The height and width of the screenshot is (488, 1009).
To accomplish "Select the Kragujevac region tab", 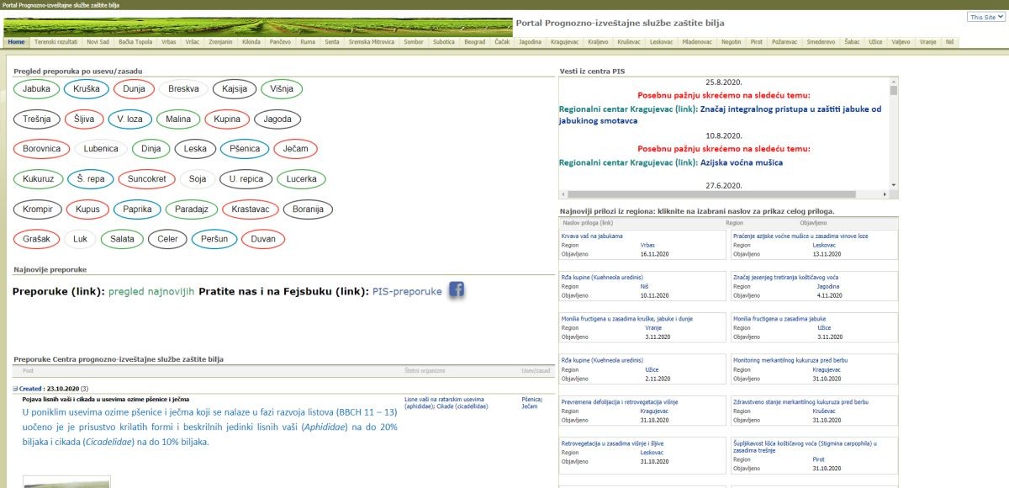I will point(565,41).
